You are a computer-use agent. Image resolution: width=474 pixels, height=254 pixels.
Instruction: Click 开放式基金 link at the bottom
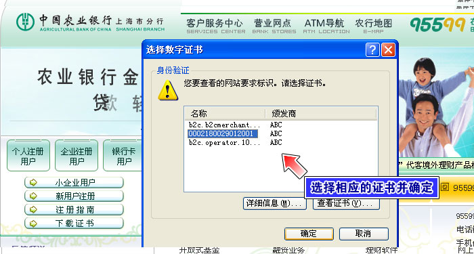point(199,250)
